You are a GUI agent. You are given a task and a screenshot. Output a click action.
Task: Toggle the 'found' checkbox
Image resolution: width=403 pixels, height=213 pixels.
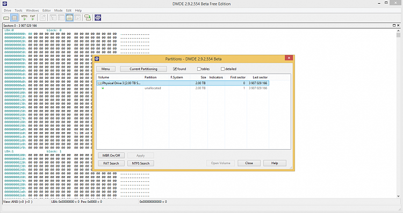(x=175, y=69)
